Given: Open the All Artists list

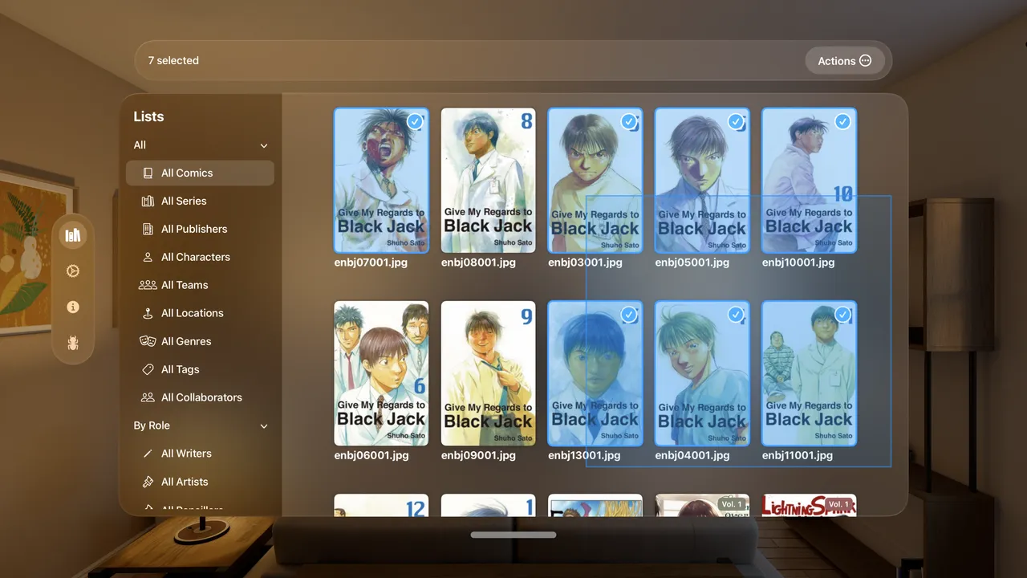Looking at the screenshot, I should (200, 482).
